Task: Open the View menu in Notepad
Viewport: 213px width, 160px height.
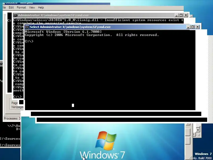Action: pos(32,7)
